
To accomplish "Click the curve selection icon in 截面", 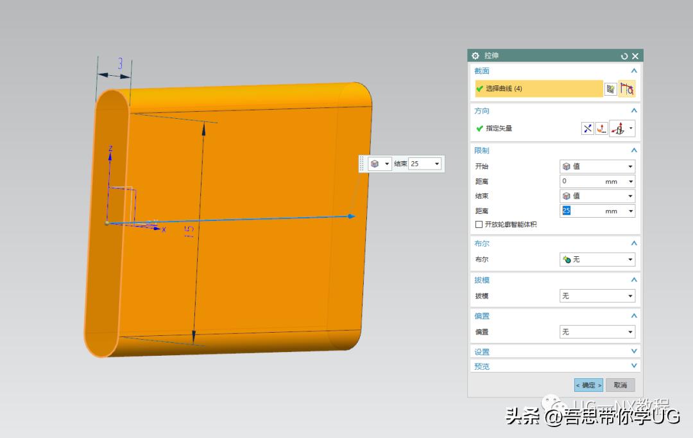I will pos(627,89).
